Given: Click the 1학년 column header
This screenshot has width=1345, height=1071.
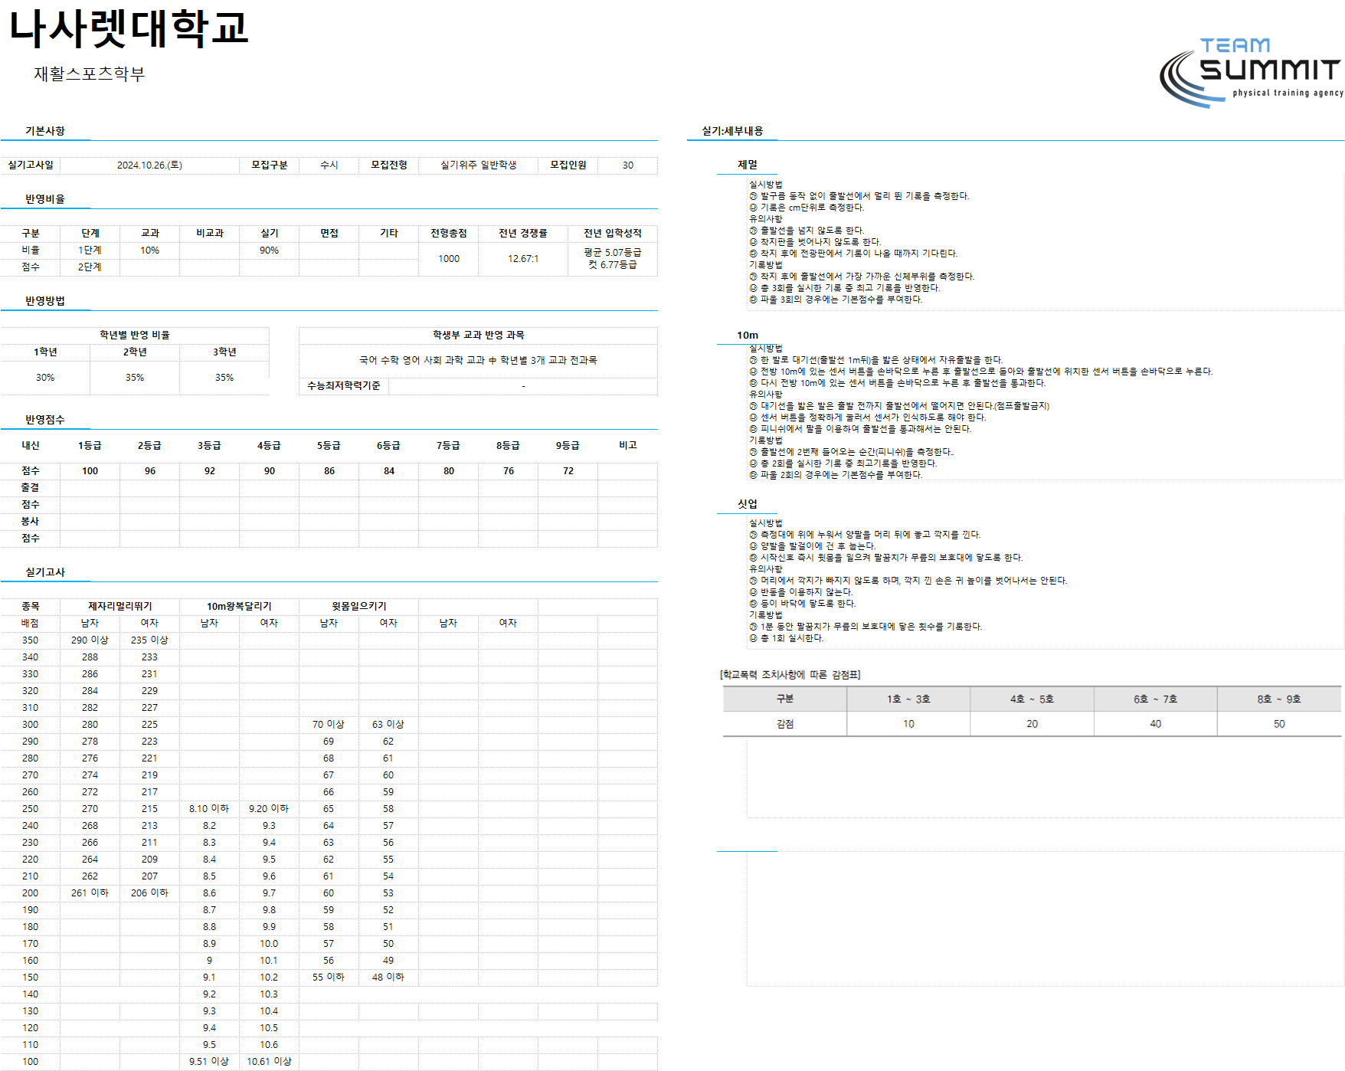Looking at the screenshot, I should 45,352.
